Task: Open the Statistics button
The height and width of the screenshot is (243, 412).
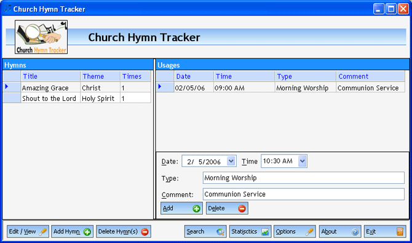Action: (250, 231)
